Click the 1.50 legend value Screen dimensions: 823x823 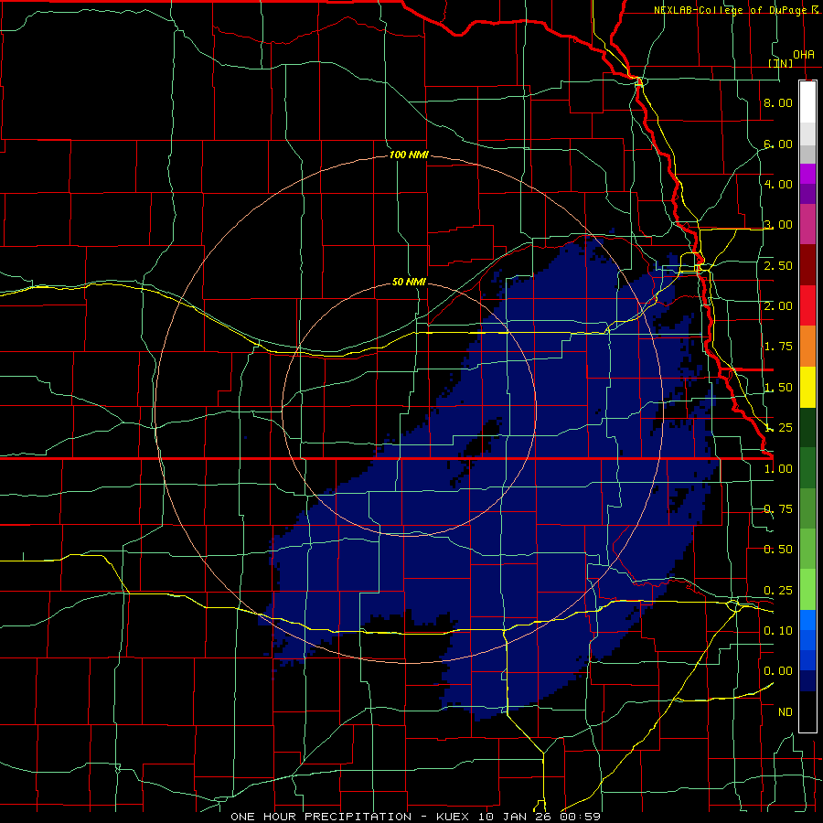click(778, 388)
